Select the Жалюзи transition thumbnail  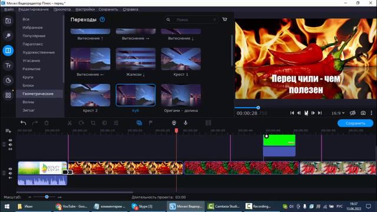[x=135, y=59]
